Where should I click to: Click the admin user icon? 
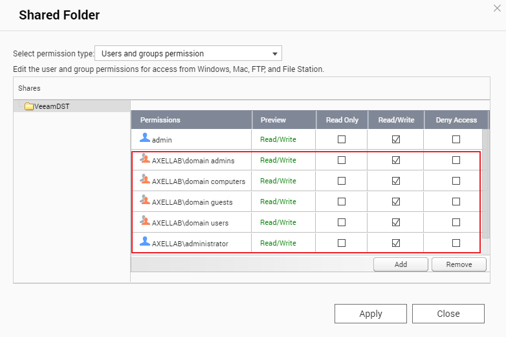click(x=145, y=138)
